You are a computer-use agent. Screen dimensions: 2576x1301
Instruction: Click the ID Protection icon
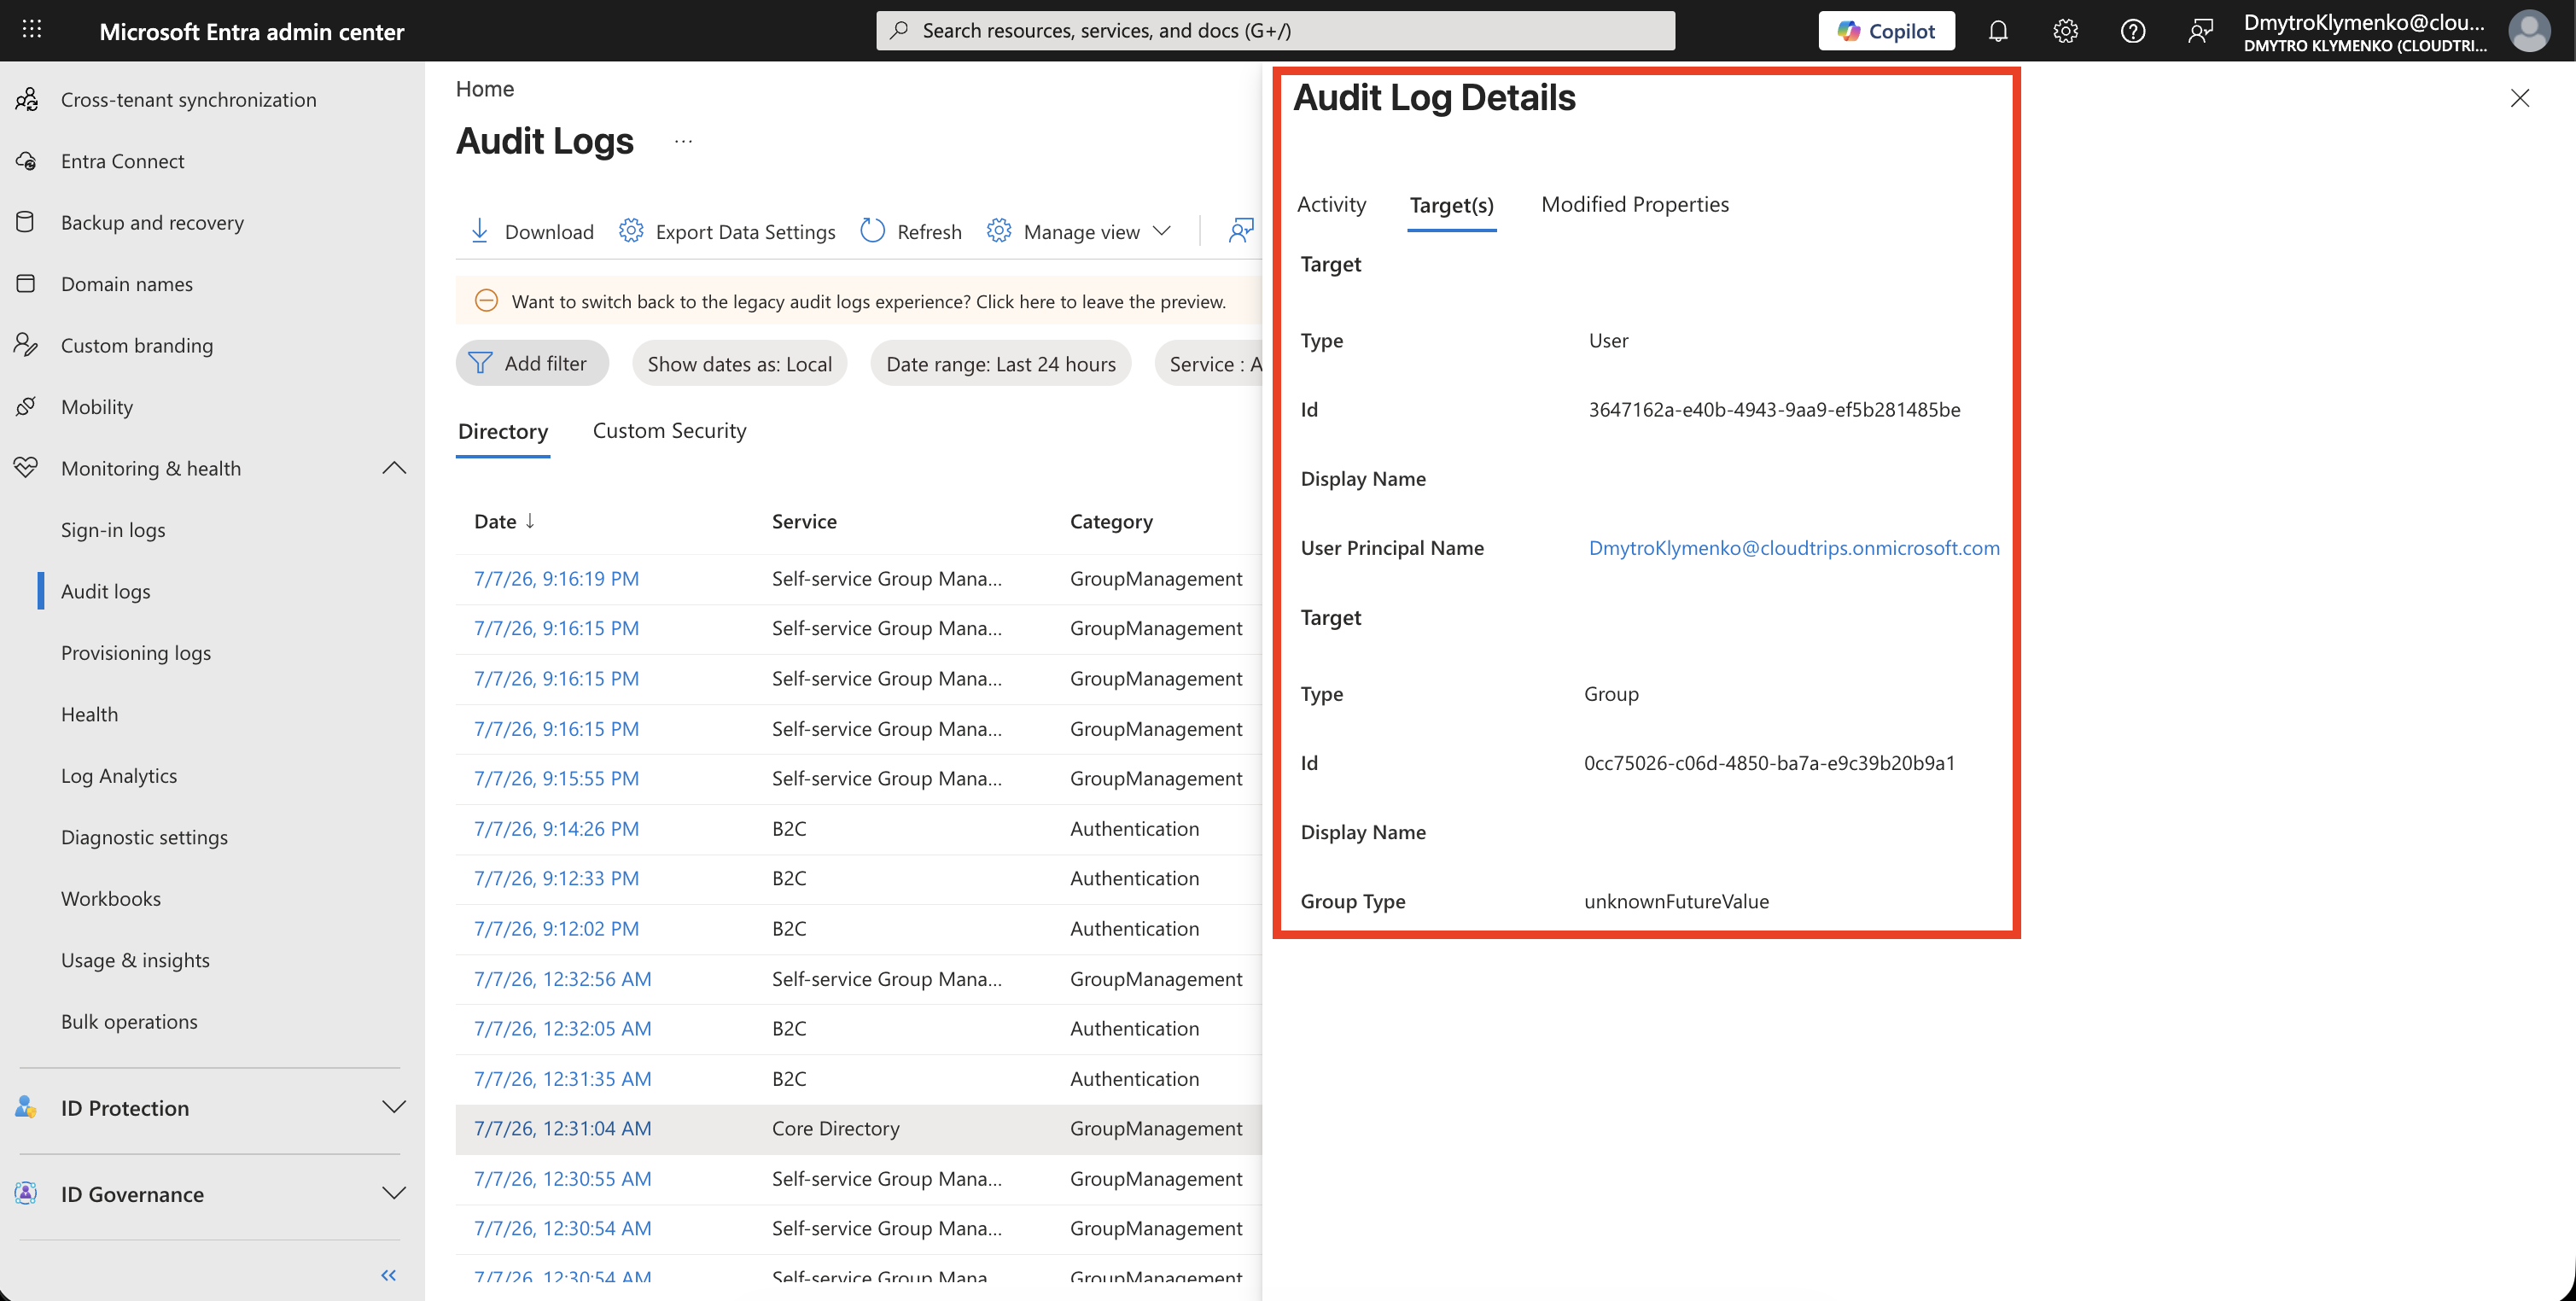(x=26, y=1107)
